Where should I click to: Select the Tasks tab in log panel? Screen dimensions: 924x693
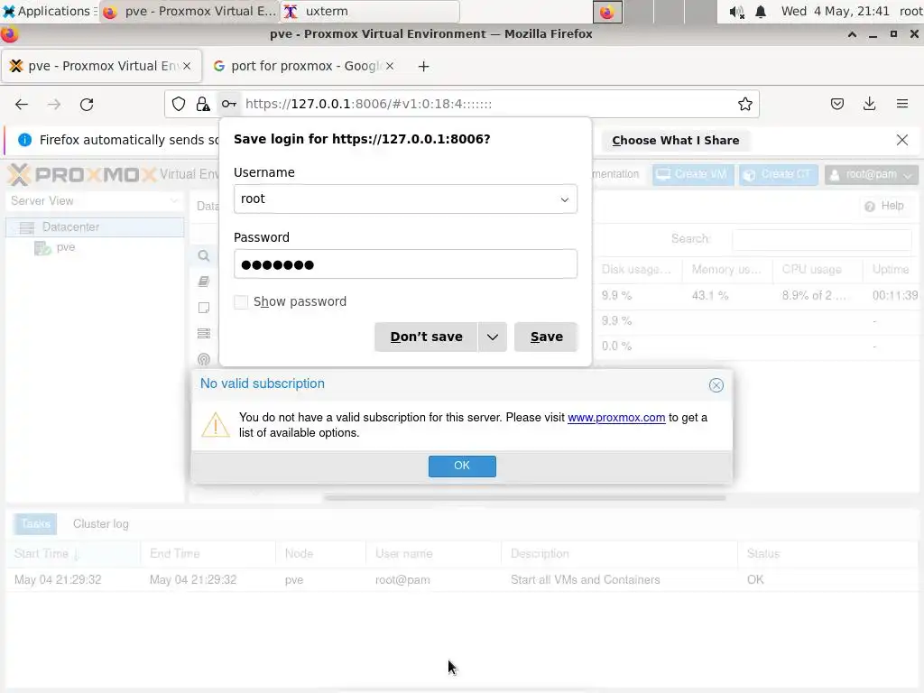coord(36,524)
